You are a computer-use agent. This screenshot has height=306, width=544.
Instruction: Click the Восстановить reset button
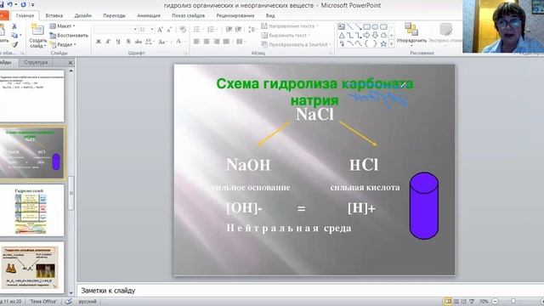tap(69, 36)
